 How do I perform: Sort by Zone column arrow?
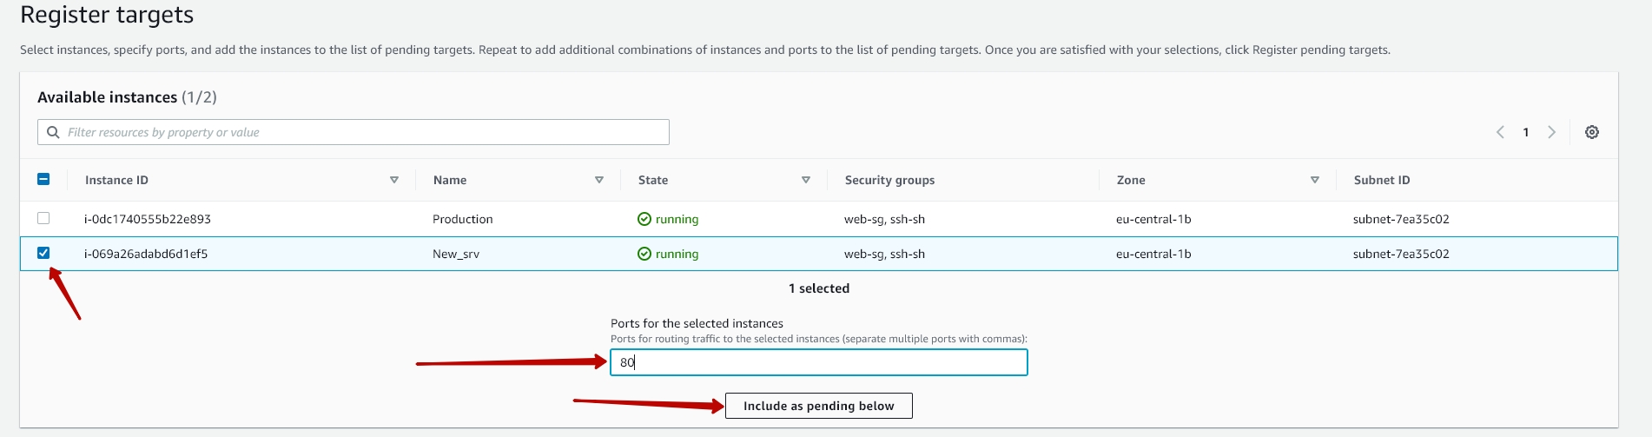1315,180
